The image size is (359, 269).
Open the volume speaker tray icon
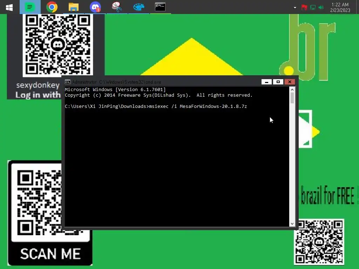(x=321, y=8)
